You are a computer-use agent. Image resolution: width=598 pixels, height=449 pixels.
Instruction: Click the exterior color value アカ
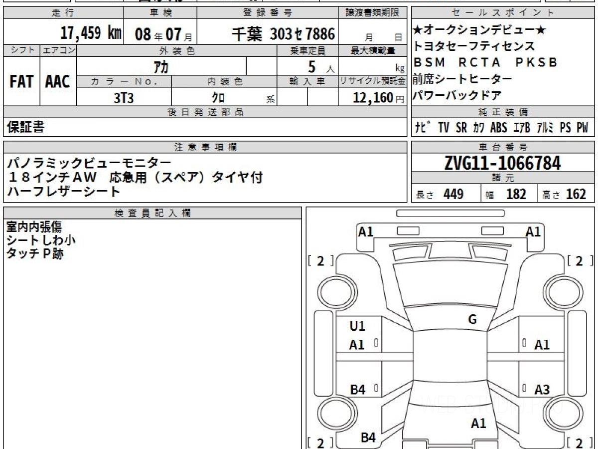[x=161, y=66]
